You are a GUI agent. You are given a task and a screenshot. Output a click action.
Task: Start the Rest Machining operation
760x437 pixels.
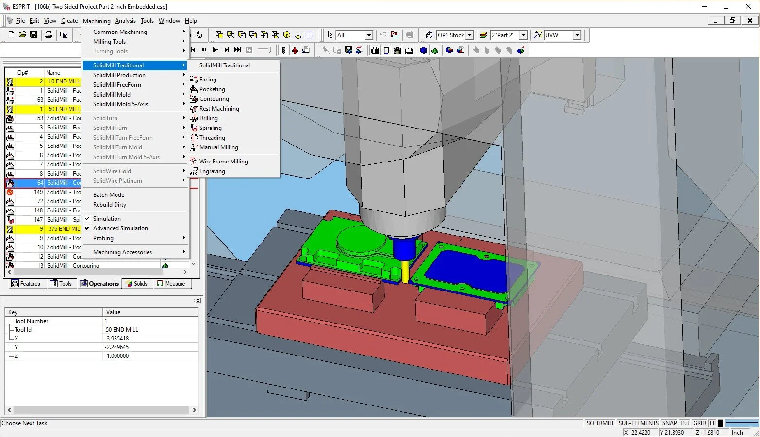[x=234, y=109]
